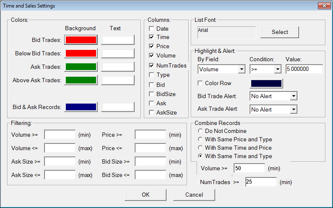Click the Select font button
333x208 pixels.
click(280, 32)
